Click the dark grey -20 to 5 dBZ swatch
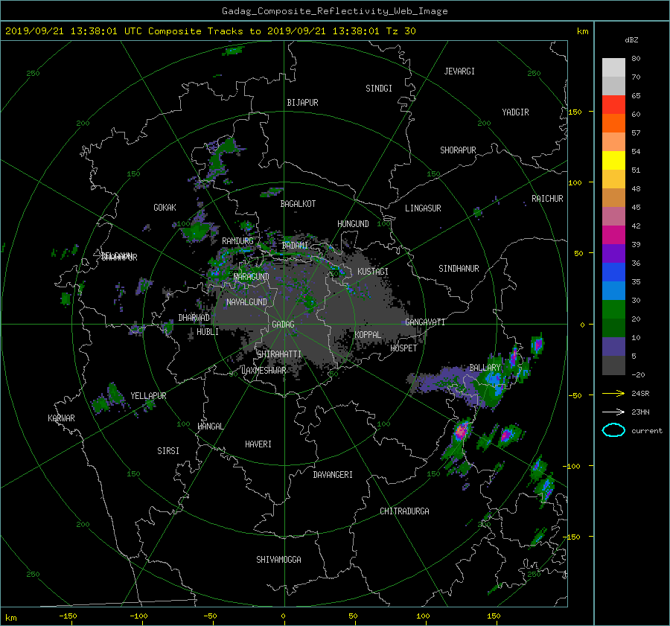Viewport: 670px width, 626px height. [613, 365]
